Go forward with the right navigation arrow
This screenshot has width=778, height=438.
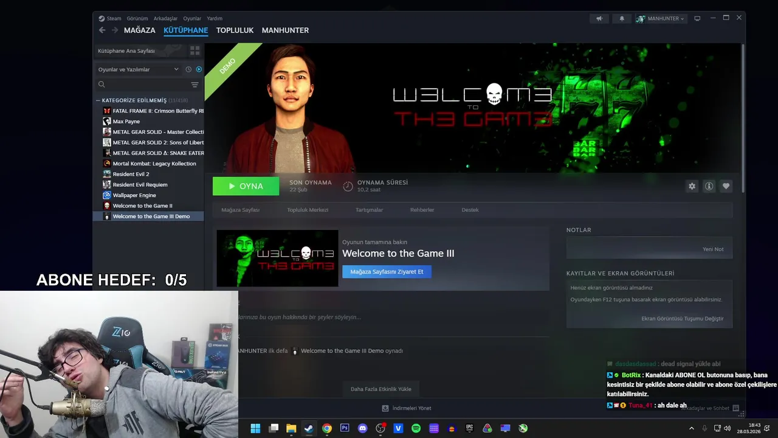pos(115,30)
